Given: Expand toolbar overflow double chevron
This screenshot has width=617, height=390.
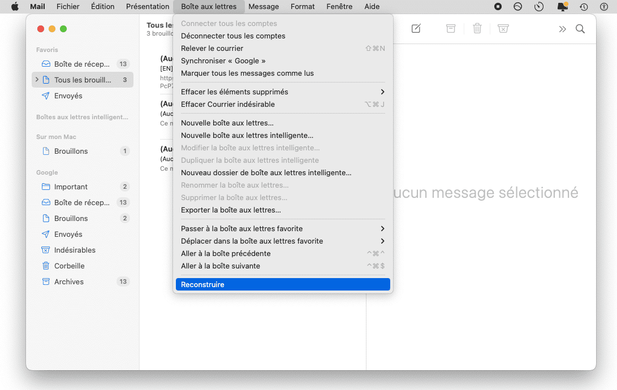Looking at the screenshot, I should (x=562, y=29).
